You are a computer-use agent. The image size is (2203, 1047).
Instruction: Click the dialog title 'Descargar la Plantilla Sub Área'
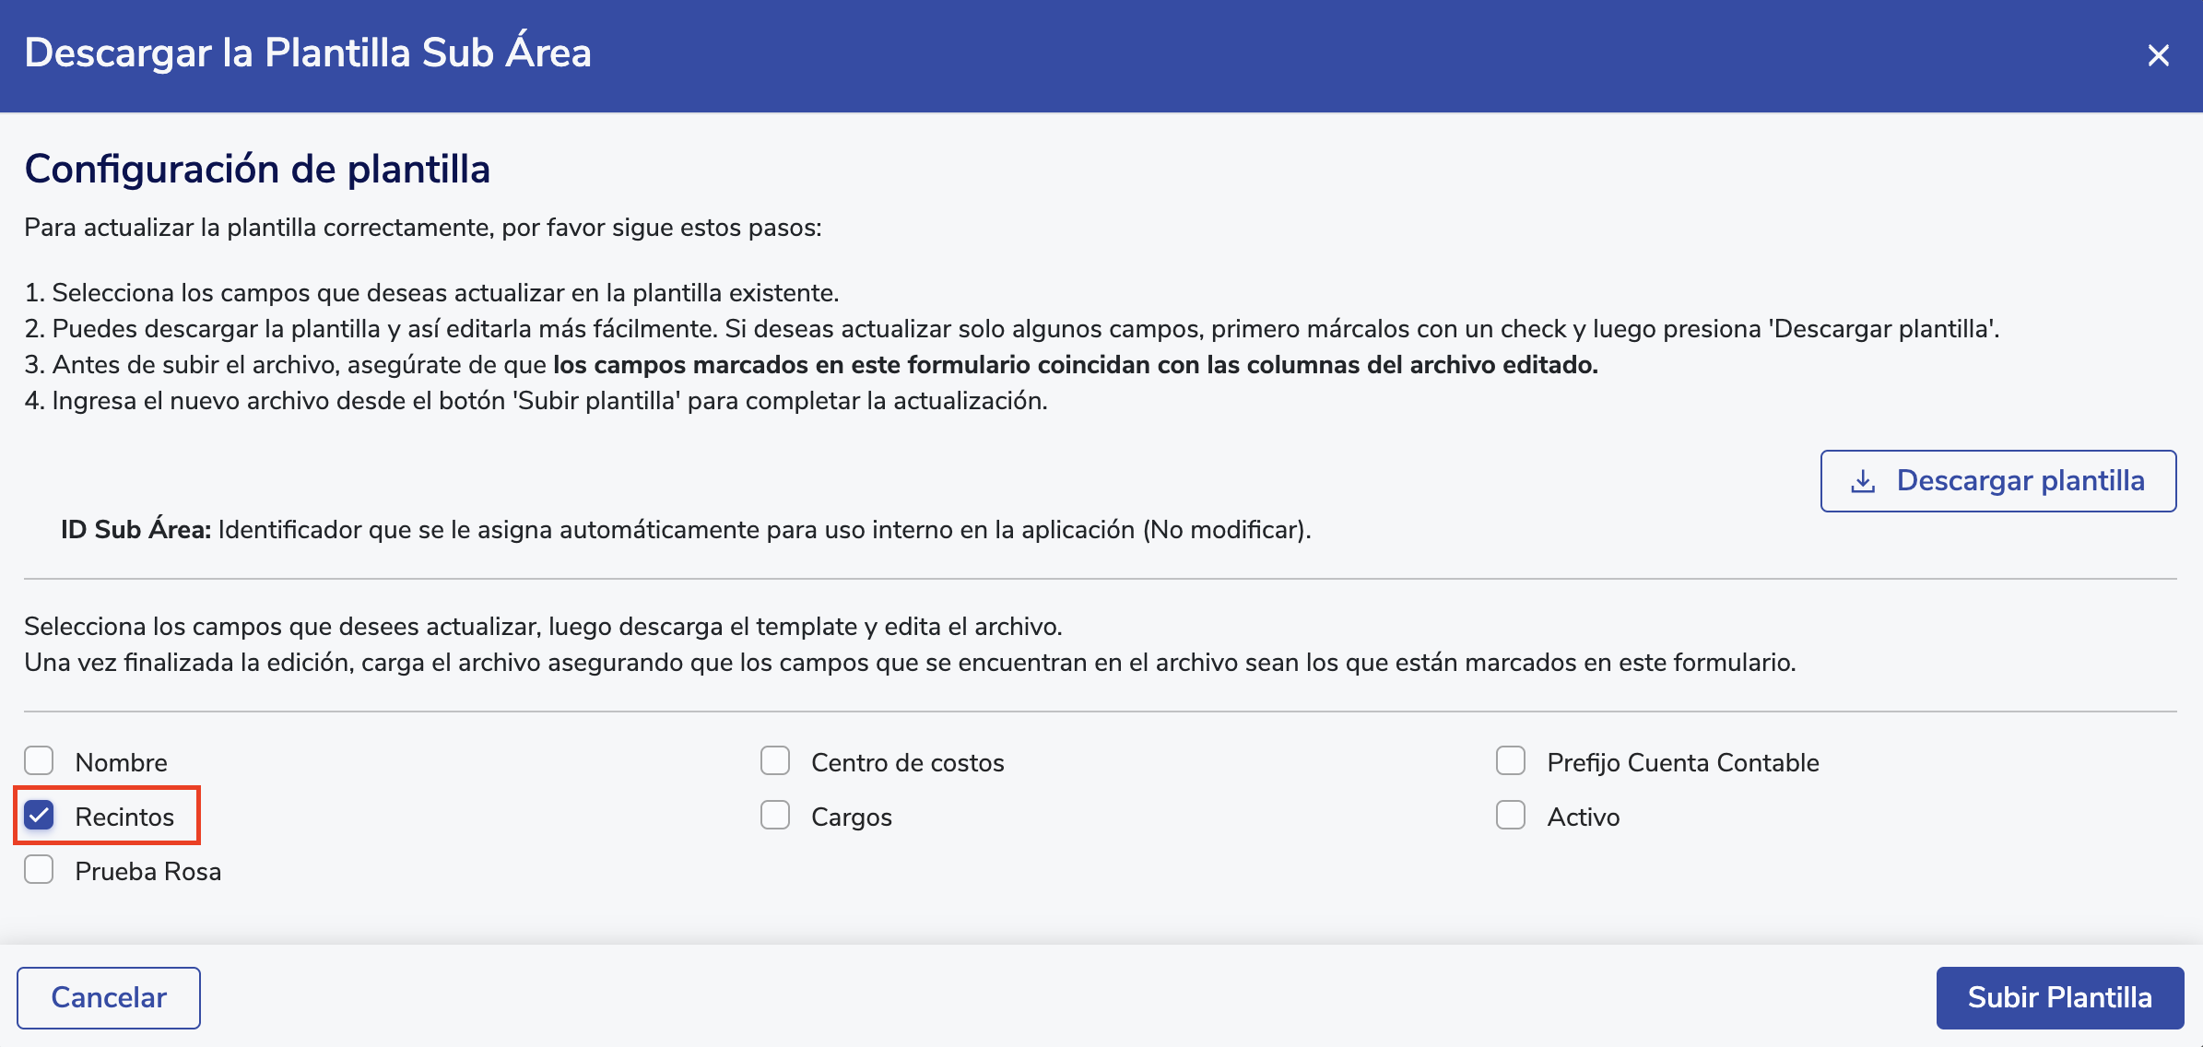308,53
